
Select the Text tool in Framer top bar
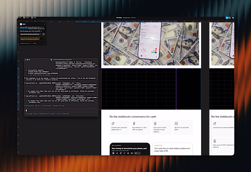(x=20, y=18)
